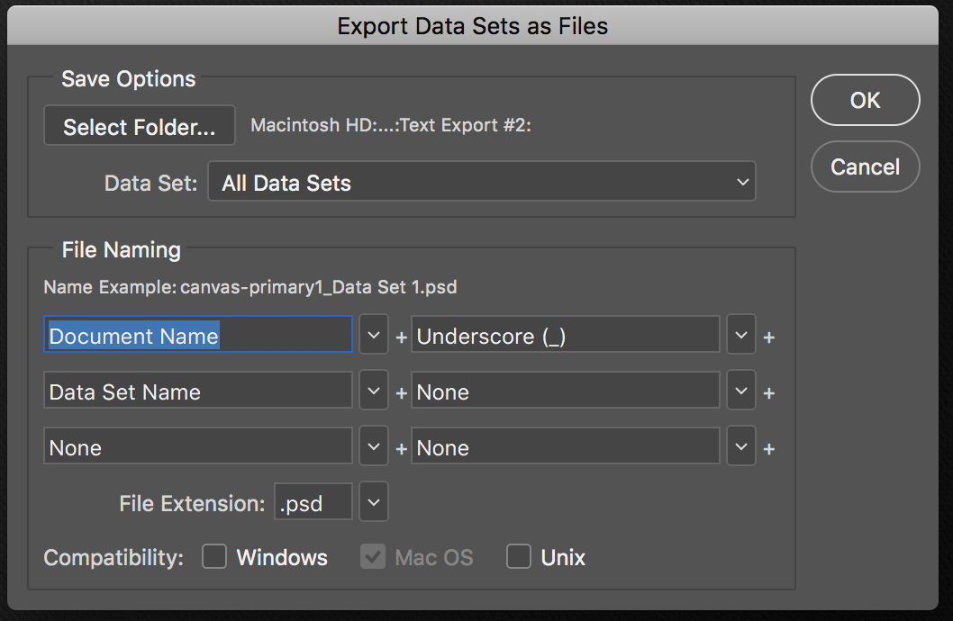Image resolution: width=953 pixels, height=621 pixels.
Task: Check the Unix compatibility checkbox
Action: (x=519, y=557)
